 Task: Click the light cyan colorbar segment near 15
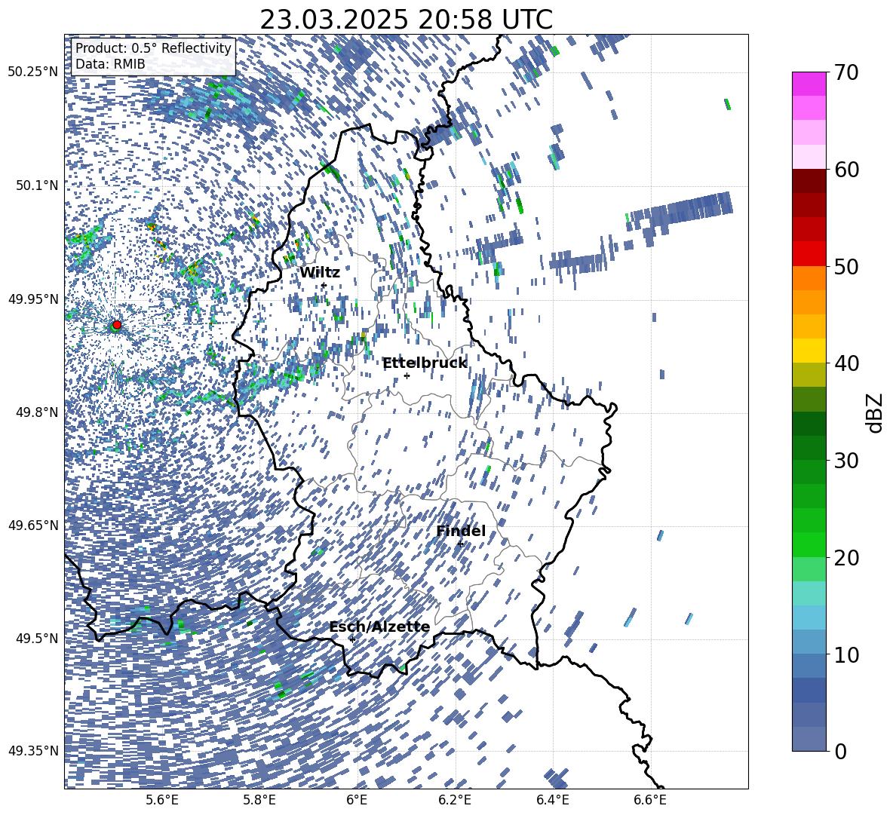point(809,593)
